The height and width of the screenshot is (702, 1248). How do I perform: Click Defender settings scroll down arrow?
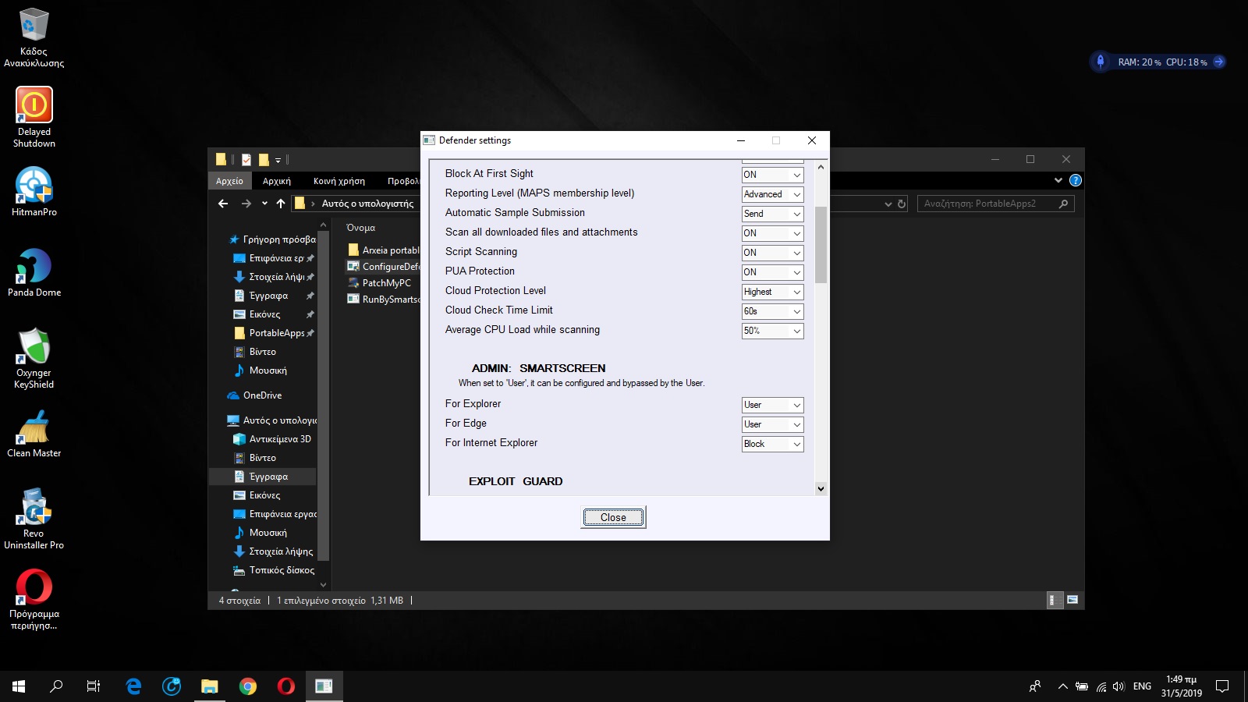(x=821, y=488)
